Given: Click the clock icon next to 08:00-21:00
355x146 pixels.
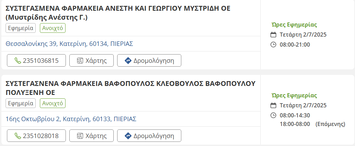Looking at the screenshot, I should 273,45.
